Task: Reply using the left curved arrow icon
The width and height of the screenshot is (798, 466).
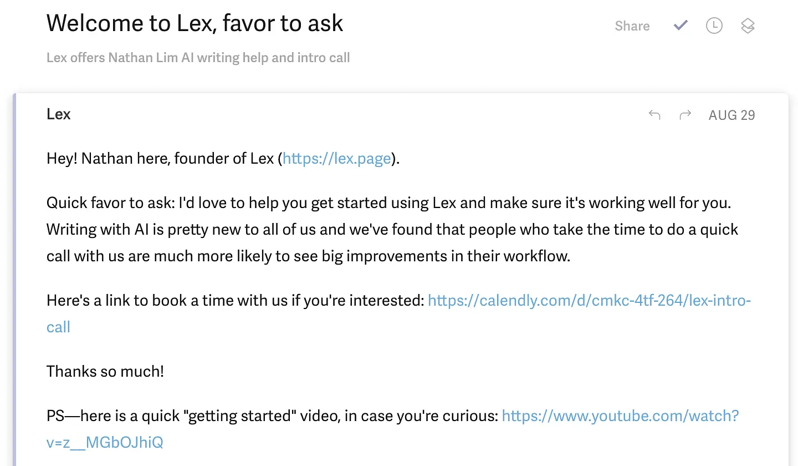Action: (x=654, y=115)
